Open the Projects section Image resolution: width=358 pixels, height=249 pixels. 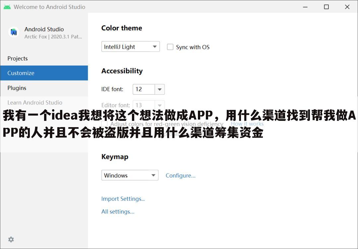(x=44, y=58)
